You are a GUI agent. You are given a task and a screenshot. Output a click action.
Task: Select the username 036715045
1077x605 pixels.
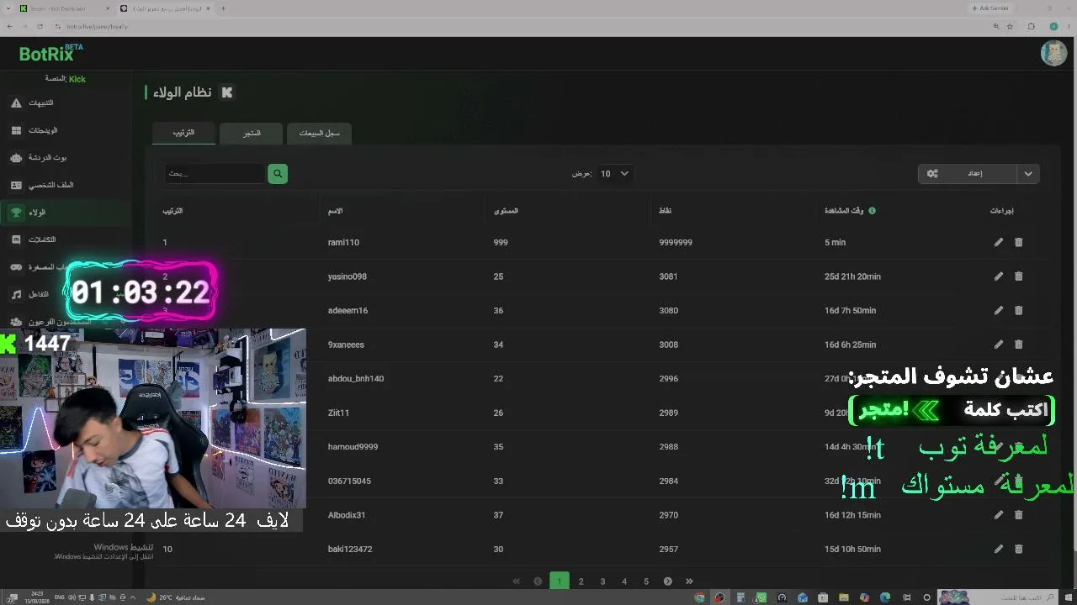click(x=349, y=481)
